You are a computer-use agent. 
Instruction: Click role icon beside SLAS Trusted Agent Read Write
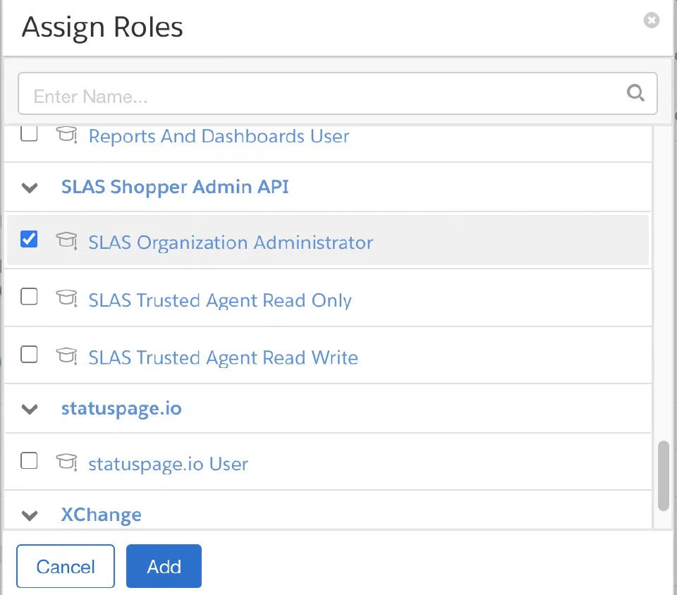click(x=66, y=355)
